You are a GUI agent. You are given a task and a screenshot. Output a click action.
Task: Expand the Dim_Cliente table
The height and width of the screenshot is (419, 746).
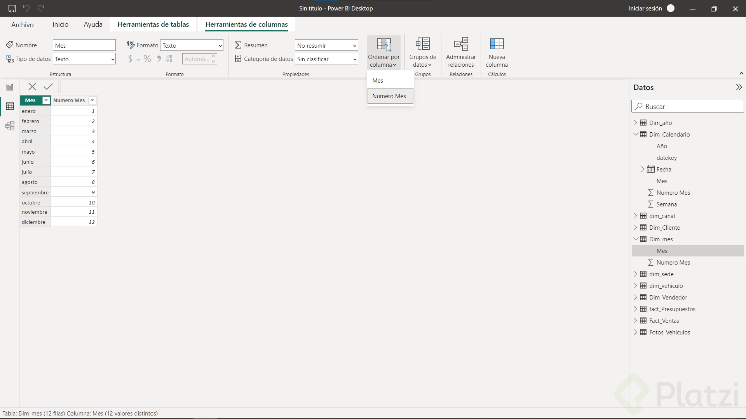point(636,227)
